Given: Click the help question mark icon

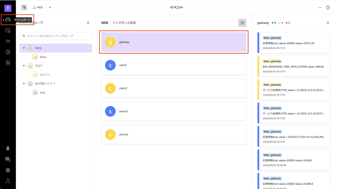Looking at the screenshot, I should coord(328,8).
